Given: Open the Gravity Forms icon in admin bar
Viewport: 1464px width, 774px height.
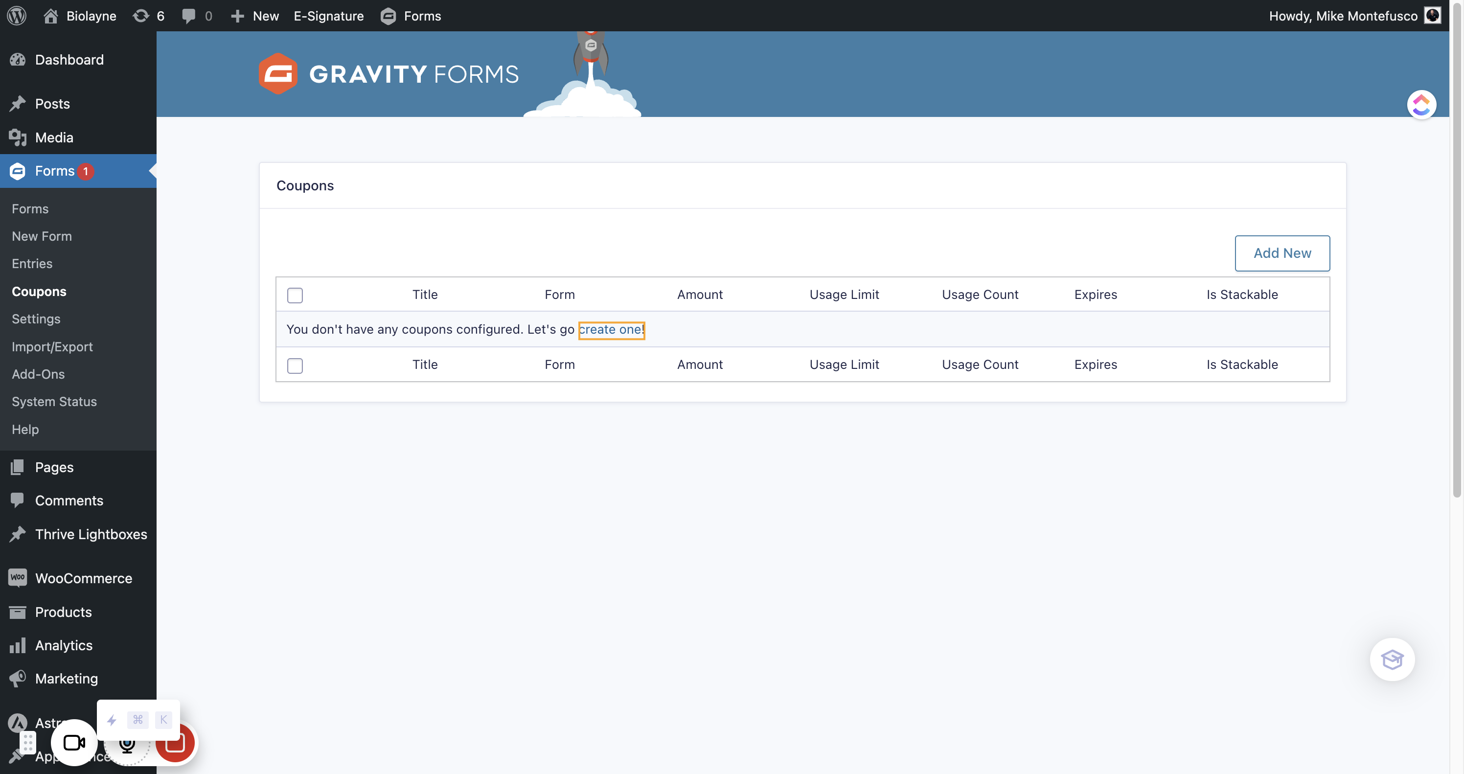Looking at the screenshot, I should (388, 16).
